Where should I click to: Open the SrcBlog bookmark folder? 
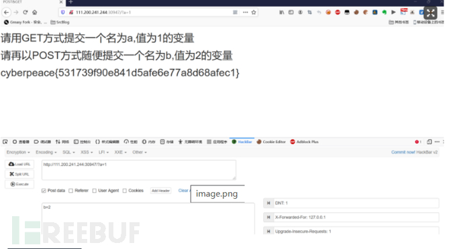60,22
